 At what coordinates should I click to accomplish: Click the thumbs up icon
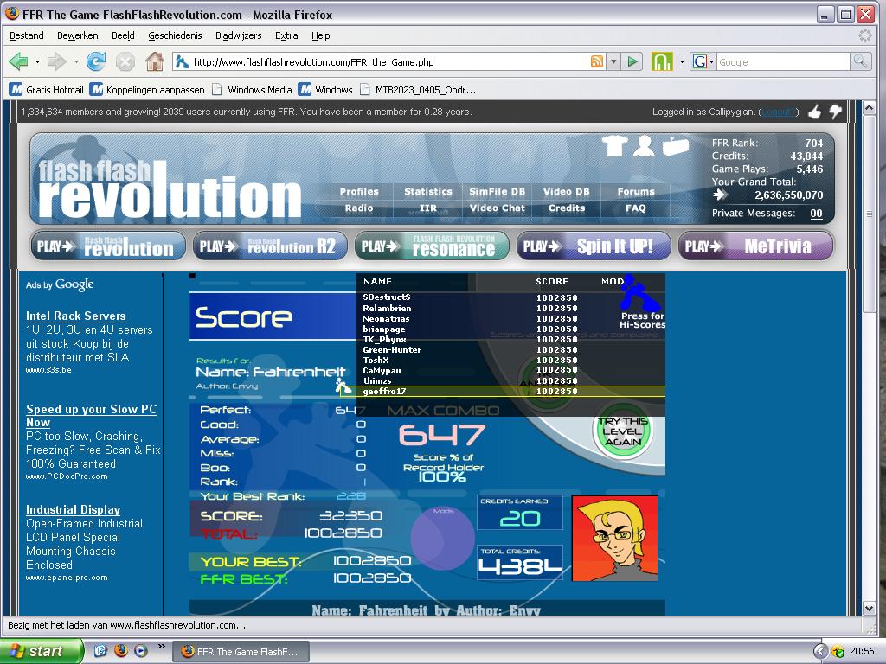814,112
